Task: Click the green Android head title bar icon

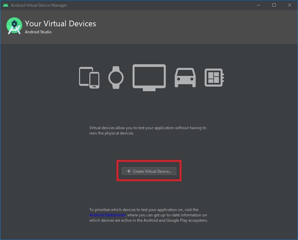Action: pos(6,5)
